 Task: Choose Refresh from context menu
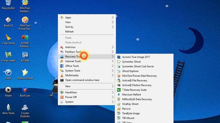click(87, 31)
